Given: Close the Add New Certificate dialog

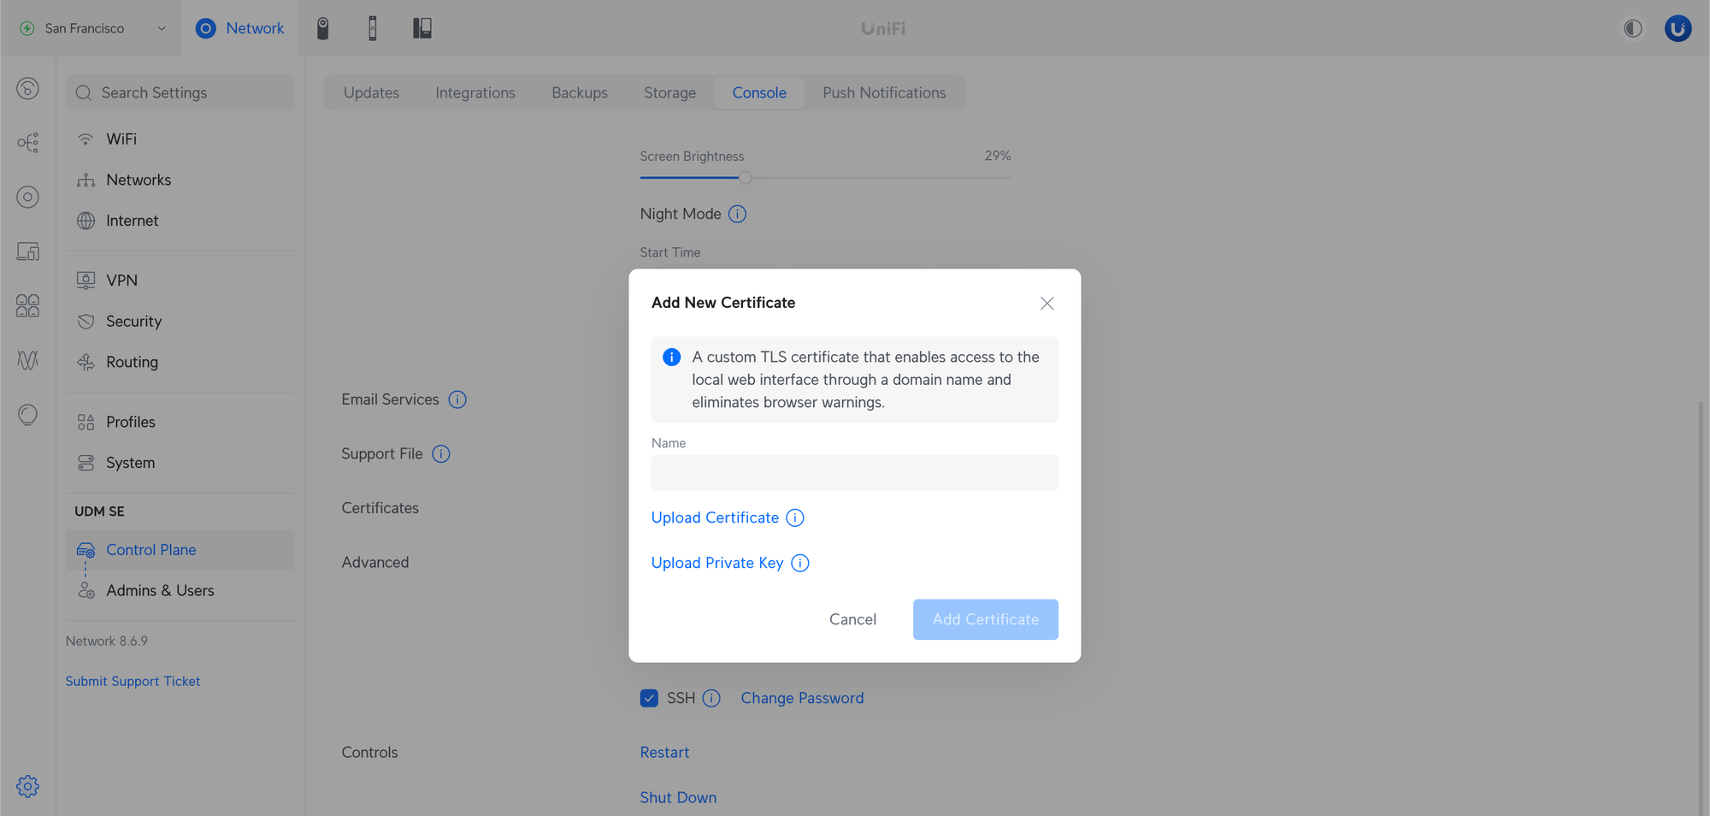Looking at the screenshot, I should coord(1047,304).
